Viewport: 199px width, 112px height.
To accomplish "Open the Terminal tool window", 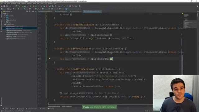I will click(51, 109).
